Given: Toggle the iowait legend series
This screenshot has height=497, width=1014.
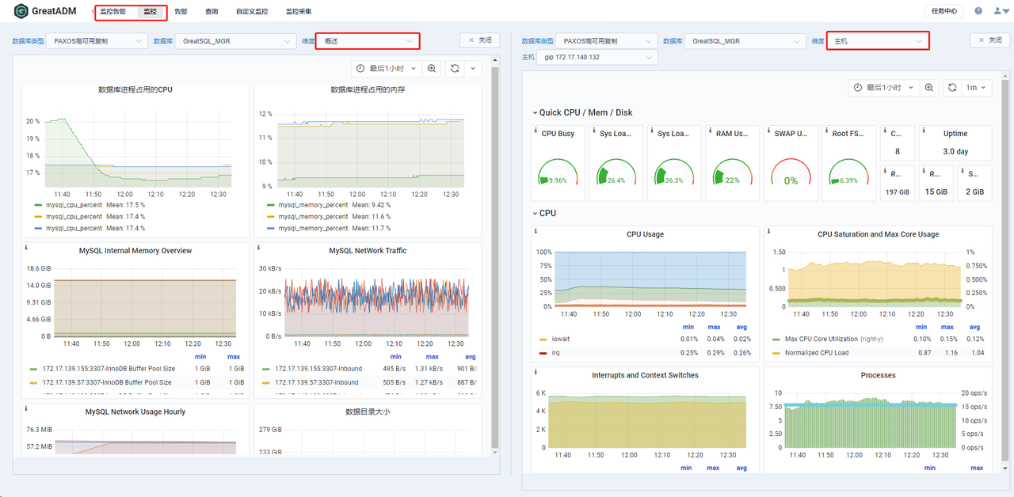Looking at the screenshot, I should [561, 339].
